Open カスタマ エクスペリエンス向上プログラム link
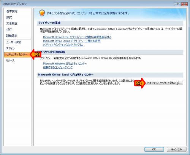Image resolution: width=190 pixels, height=155 pixels. 63,45
